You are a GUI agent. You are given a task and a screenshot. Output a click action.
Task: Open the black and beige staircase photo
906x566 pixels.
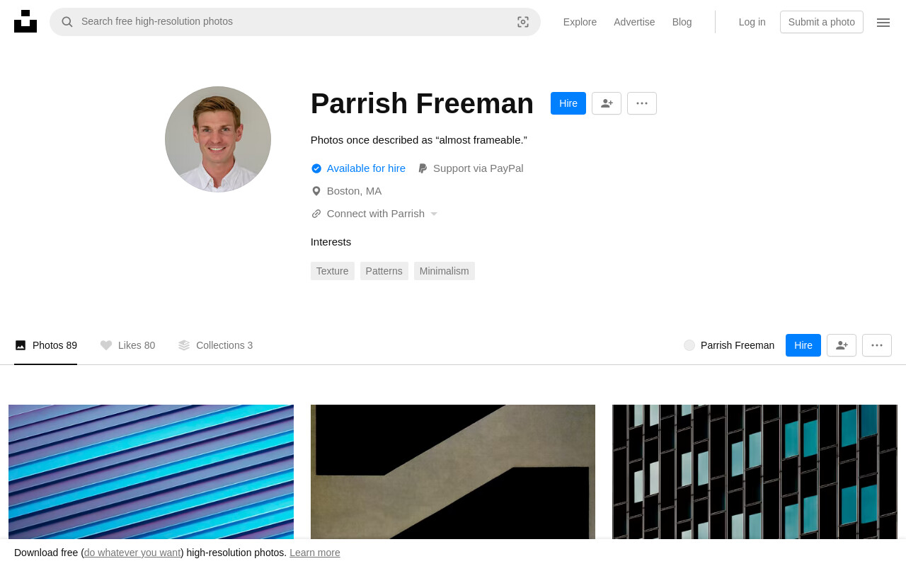click(x=453, y=472)
